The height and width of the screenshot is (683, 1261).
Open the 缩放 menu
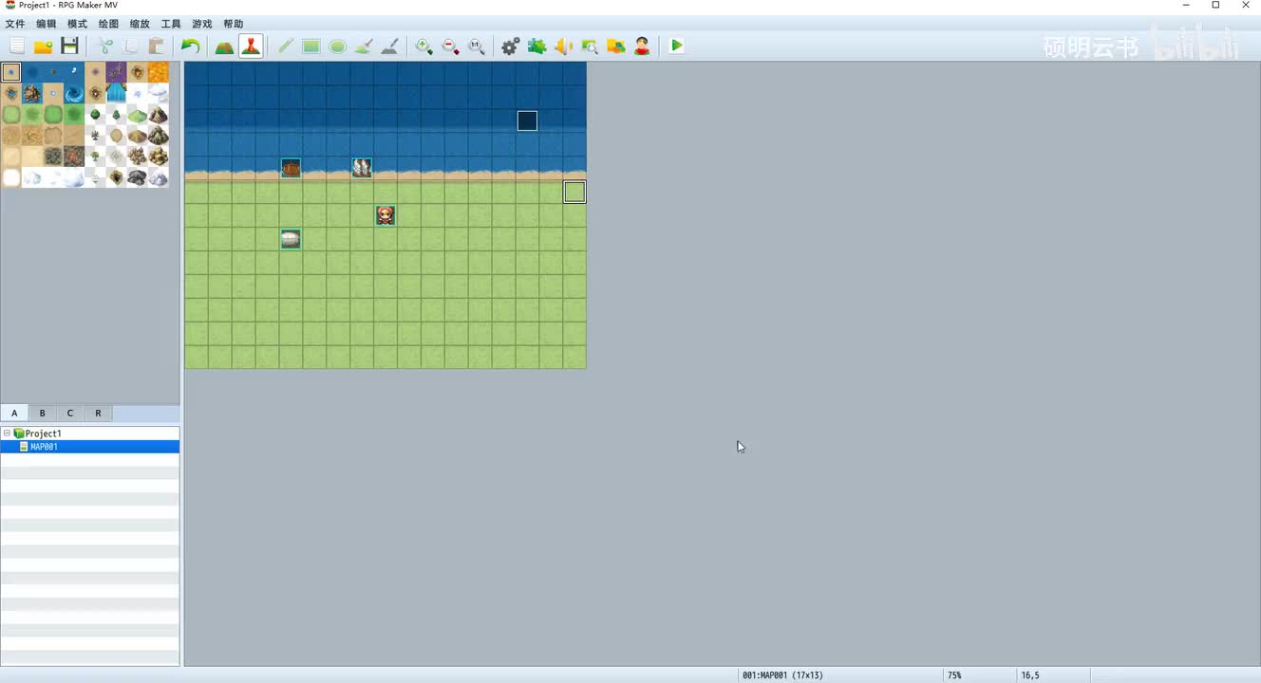pos(140,24)
